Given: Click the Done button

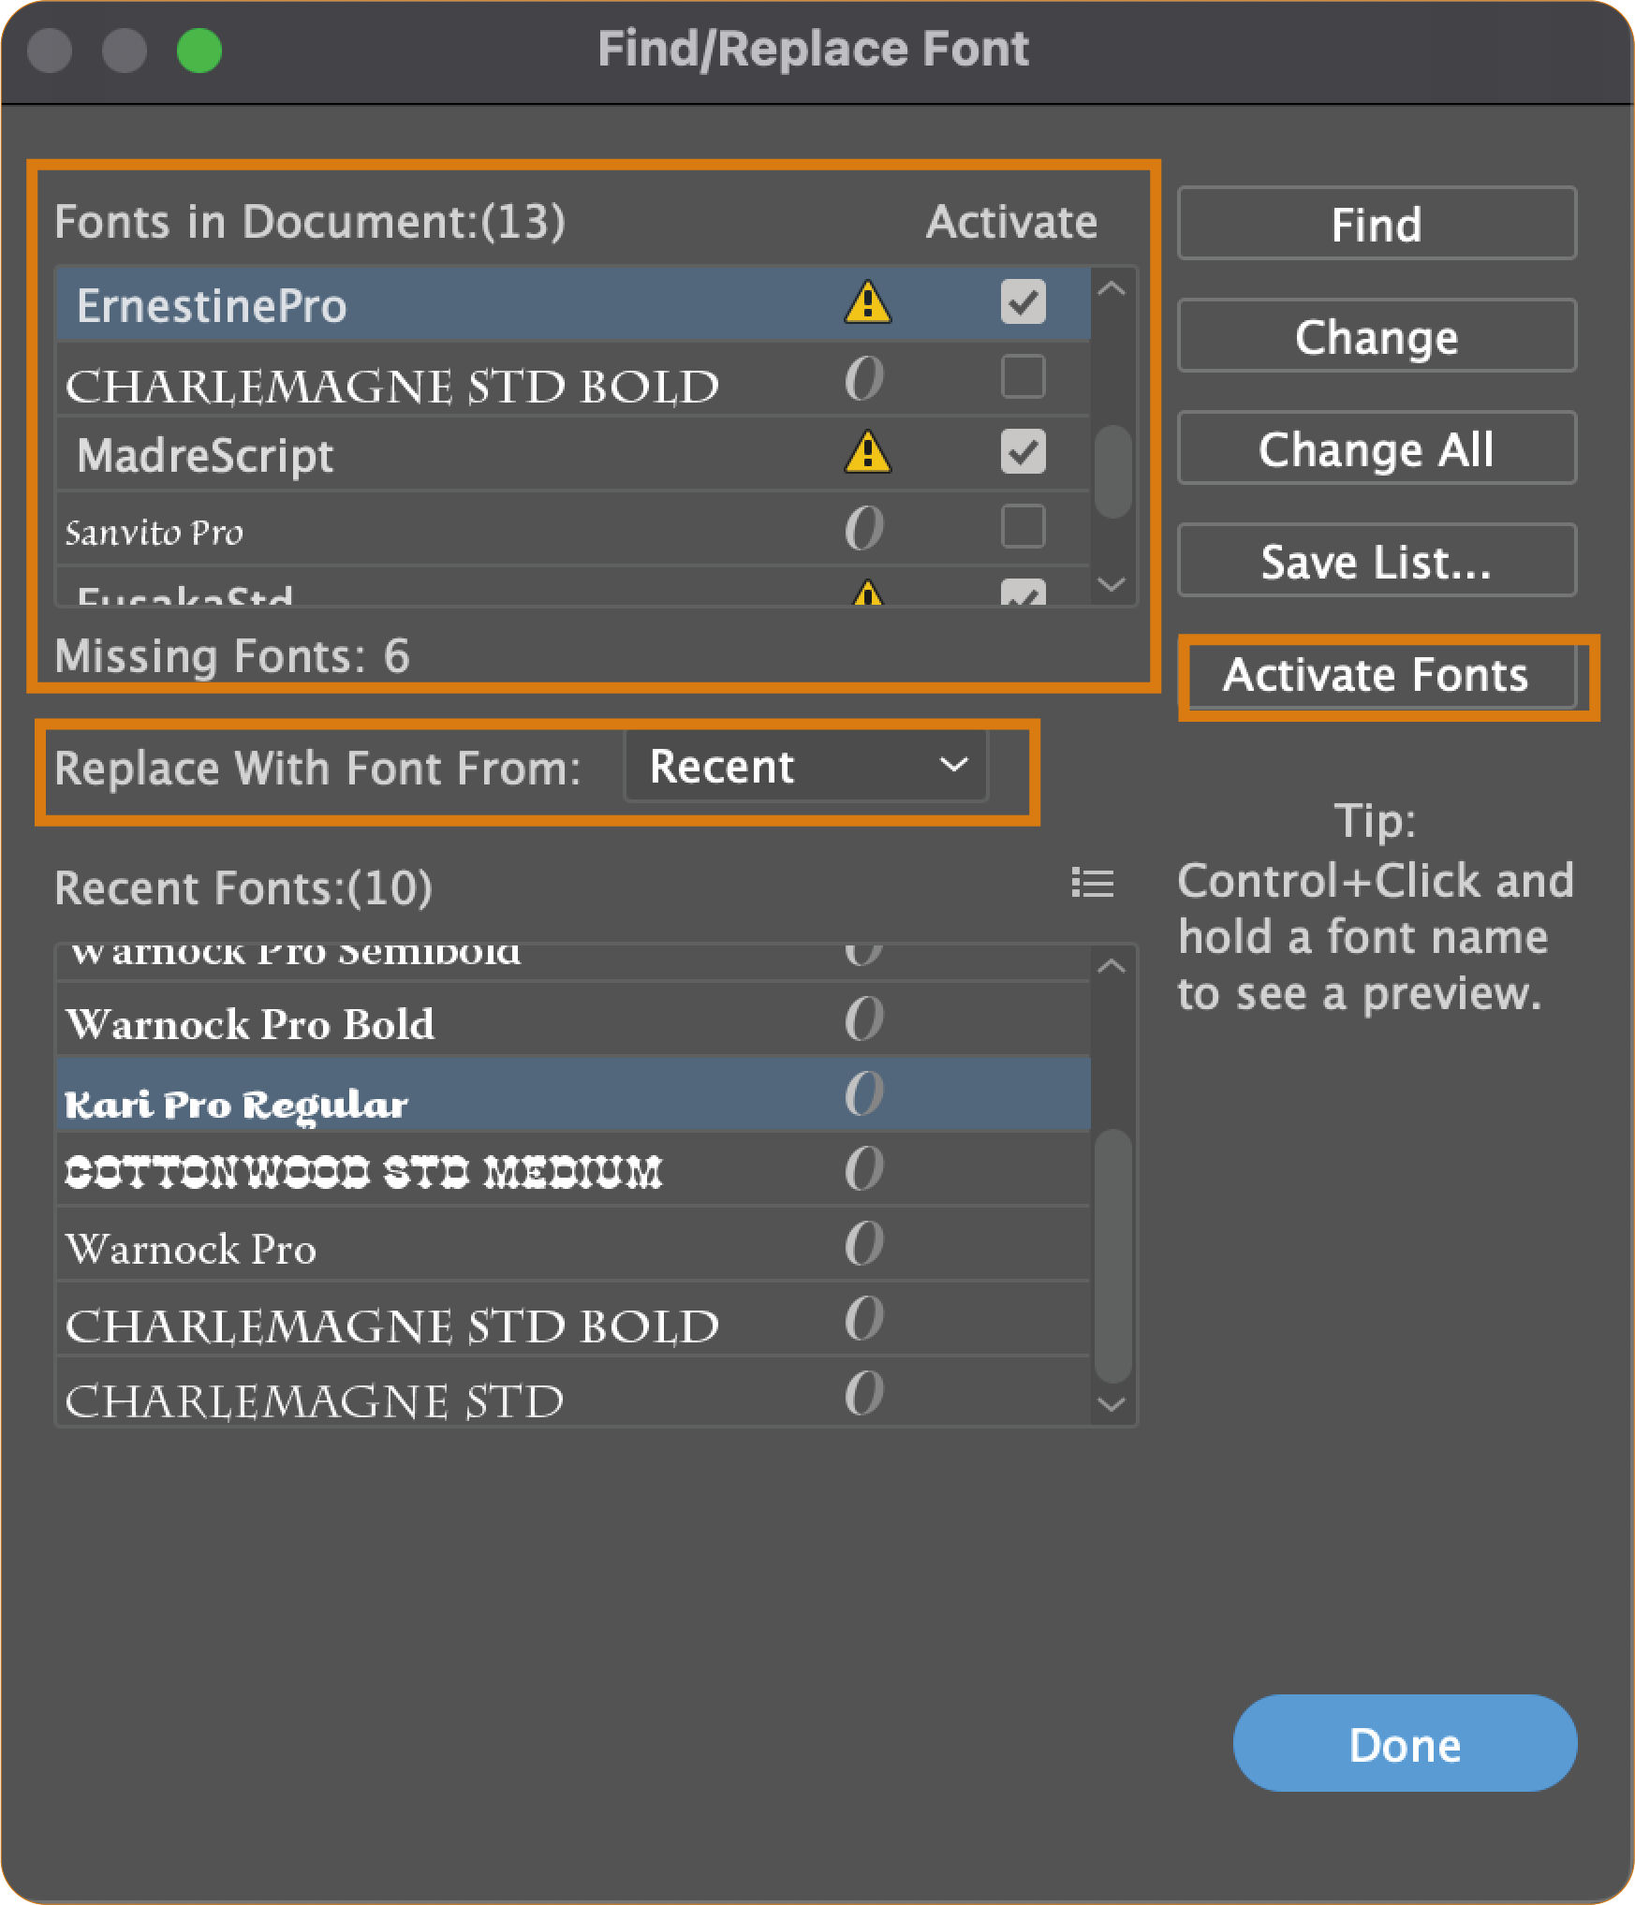Looking at the screenshot, I should (1405, 1743).
